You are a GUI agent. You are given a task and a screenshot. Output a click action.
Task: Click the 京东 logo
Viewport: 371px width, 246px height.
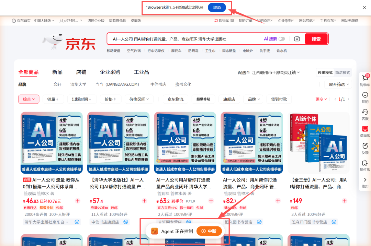pyautogui.click(x=69, y=43)
